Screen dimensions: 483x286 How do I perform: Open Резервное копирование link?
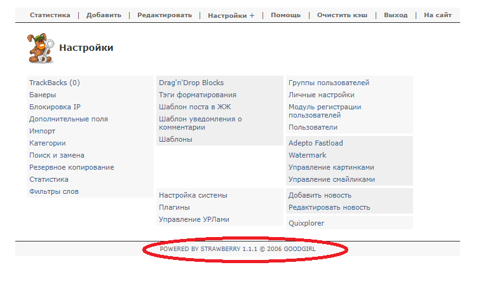(x=71, y=167)
